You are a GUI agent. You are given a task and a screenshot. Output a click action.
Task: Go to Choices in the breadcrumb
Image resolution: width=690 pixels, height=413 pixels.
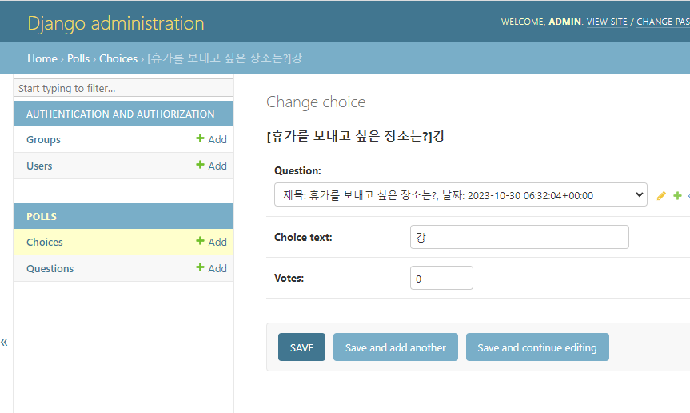[118, 58]
